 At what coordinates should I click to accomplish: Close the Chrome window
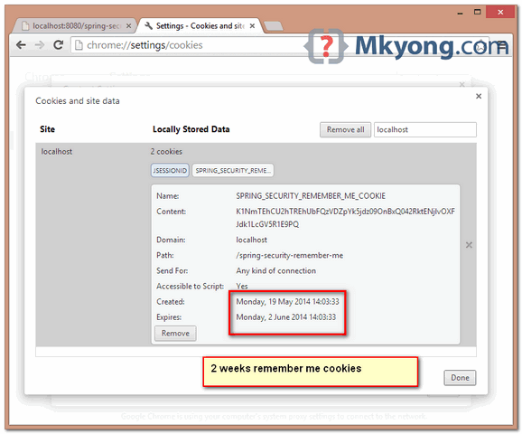pyautogui.click(x=500, y=12)
